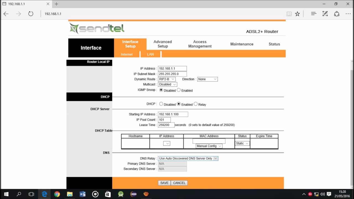Open the volume control tray icon
Image resolution: width=354 pixels, height=199 pixels.
[x=322, y=194]
